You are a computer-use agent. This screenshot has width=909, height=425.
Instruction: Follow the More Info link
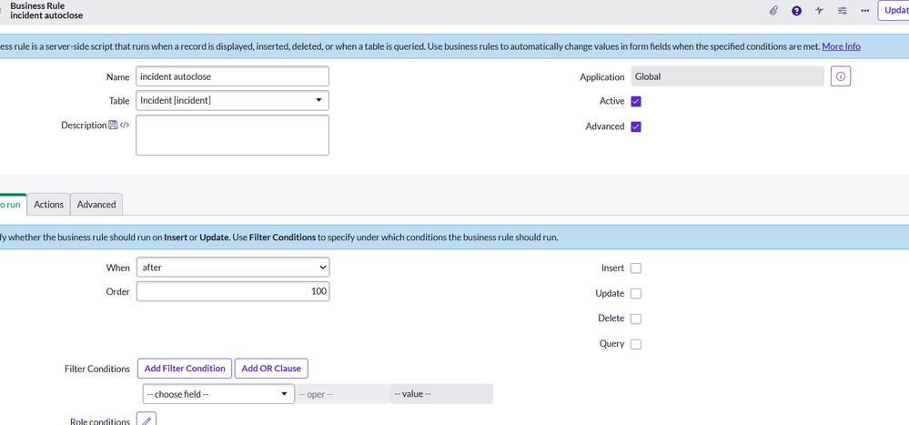pos(841,46)
